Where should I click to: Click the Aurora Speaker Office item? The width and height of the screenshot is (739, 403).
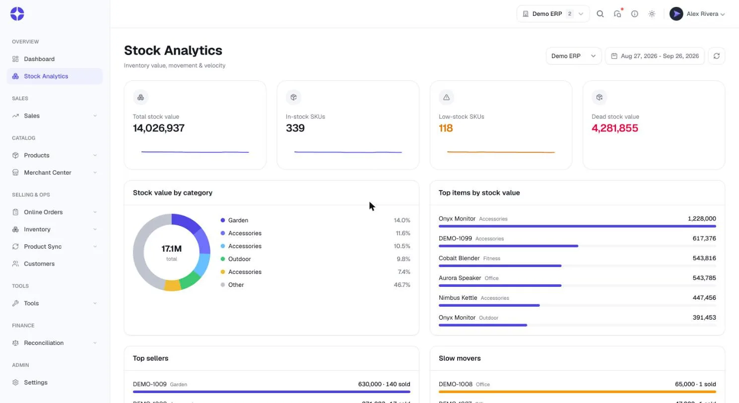coord(577,281)
